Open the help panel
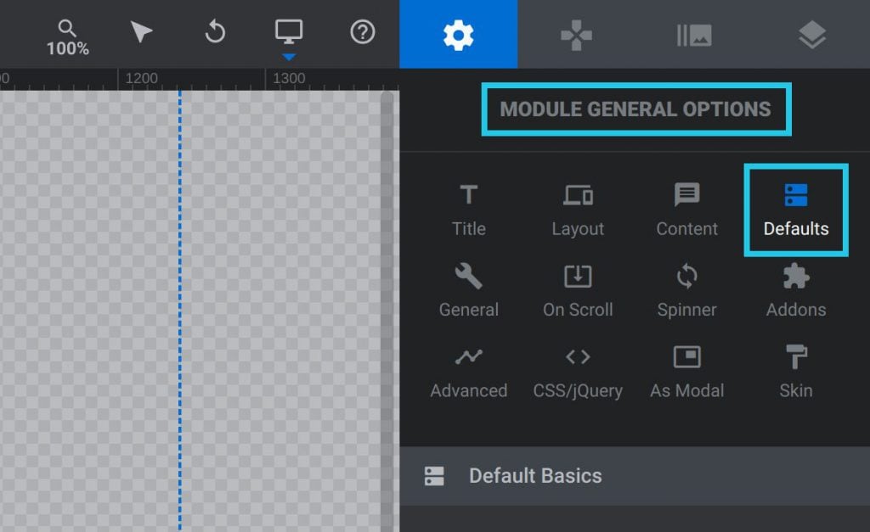870x532 pixels. coord(362,34)
